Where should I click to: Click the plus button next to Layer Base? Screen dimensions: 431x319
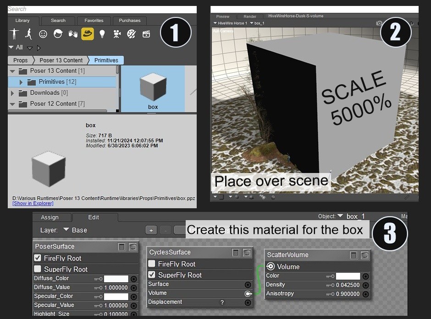[x=151, y=230]
